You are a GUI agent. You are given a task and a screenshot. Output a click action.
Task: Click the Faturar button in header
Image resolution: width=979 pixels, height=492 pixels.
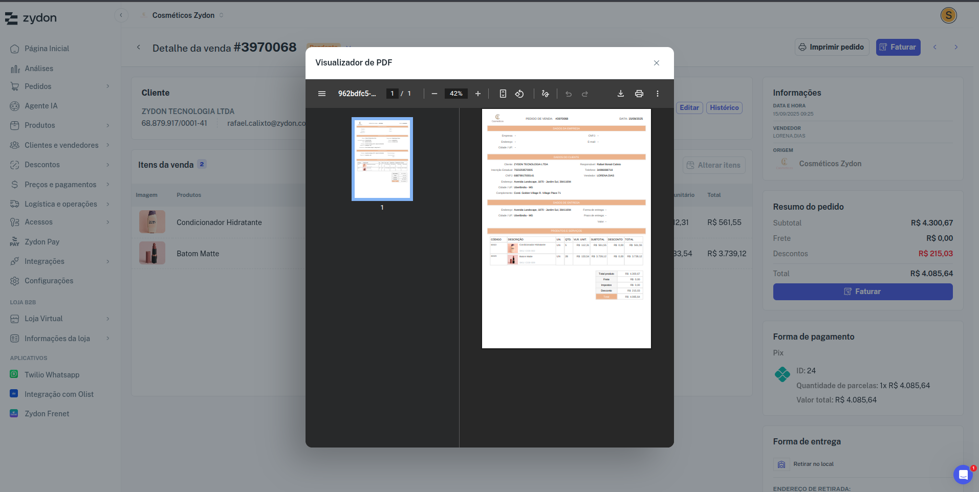(898, 47)
